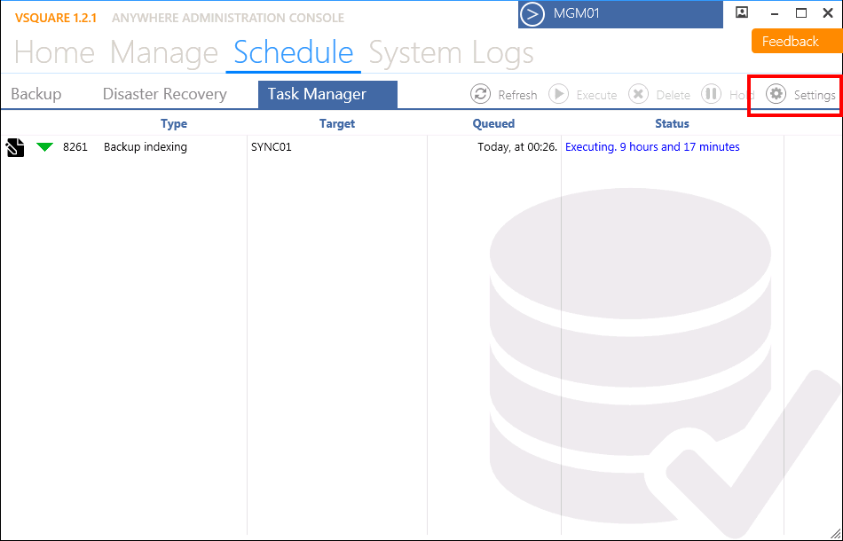Open the System Logs section
This screenshot has width=843, height=541.
coord(451,52)
